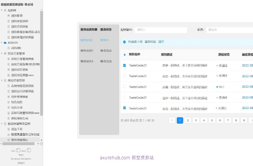The height and width of the screenshot is (166, 253).
Task: Select 整改任务3 in the task list
Action: click(87, 61)
